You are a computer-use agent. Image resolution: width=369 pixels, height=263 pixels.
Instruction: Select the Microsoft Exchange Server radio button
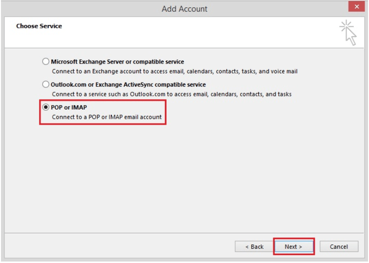(46, 62)
